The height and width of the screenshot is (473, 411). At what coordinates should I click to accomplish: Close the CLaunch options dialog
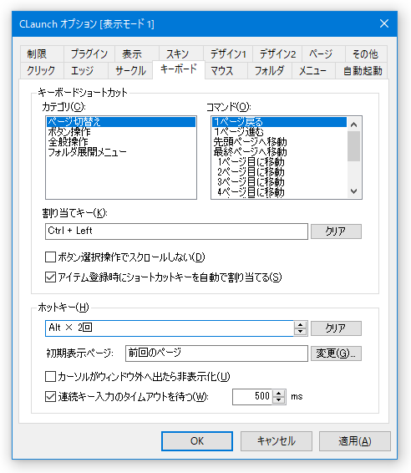coord(384,23)
